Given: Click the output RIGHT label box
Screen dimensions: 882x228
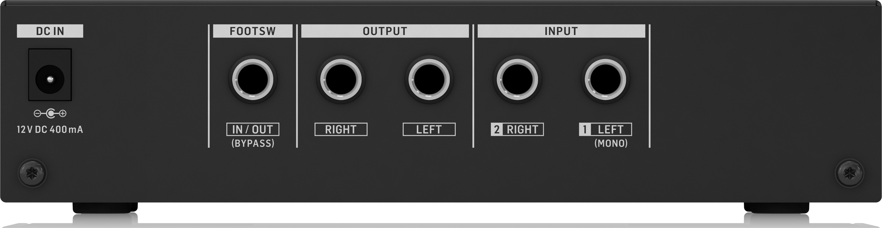Looking at the screenshot, I should pos(341,130).
